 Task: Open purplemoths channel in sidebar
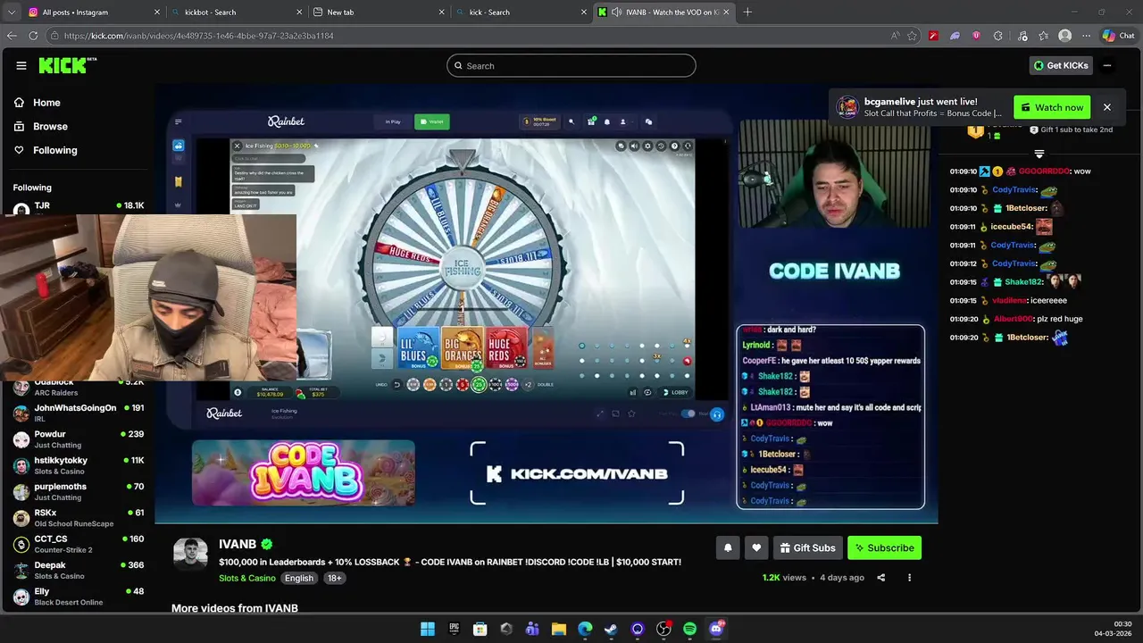click(79, 491)
